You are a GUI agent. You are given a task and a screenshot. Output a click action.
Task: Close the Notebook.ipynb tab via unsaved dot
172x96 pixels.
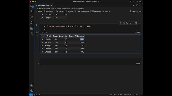(51, 5)
